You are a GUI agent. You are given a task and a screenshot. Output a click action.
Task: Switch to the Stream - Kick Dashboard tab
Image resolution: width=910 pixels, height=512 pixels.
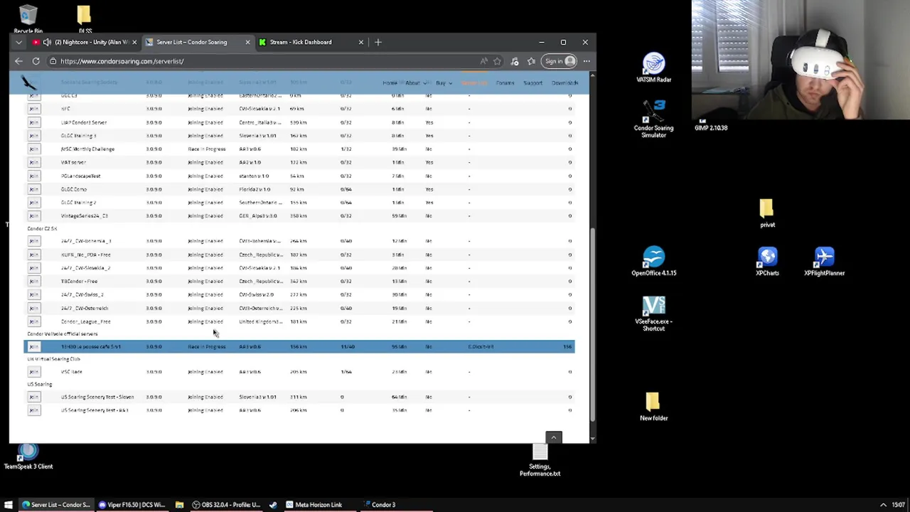(310, 42)
